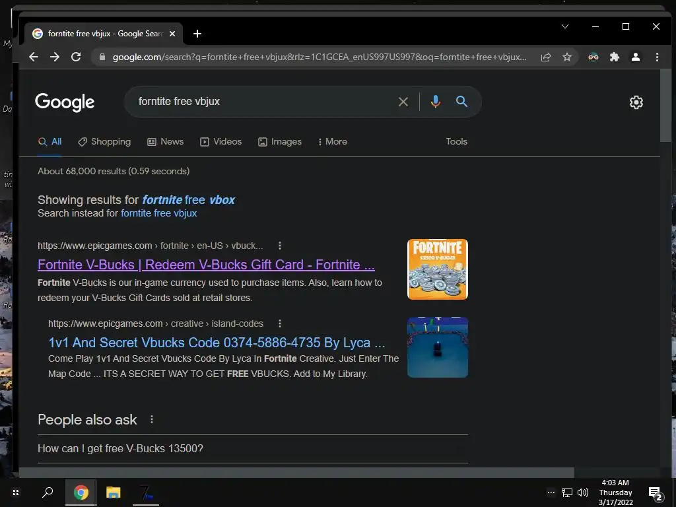The image size is (676, 507).
Task: Click the 'epicgames.com › creative › island-codes' breadcrumb
Action: (156, 323)
